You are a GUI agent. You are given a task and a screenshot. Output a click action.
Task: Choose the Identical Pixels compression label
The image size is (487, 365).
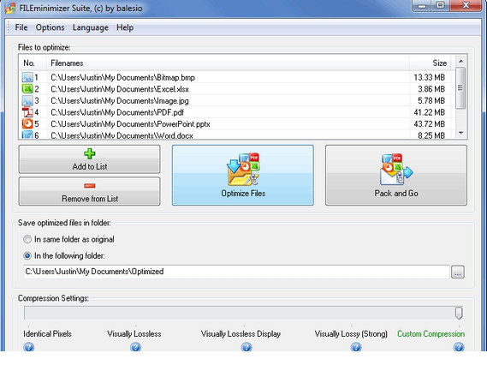click(x=47, y=333)
